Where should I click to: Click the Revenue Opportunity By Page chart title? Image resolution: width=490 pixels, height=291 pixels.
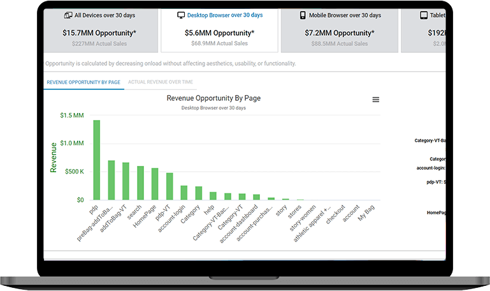pos(213,98)
